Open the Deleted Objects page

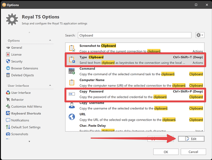coord(23,75)
